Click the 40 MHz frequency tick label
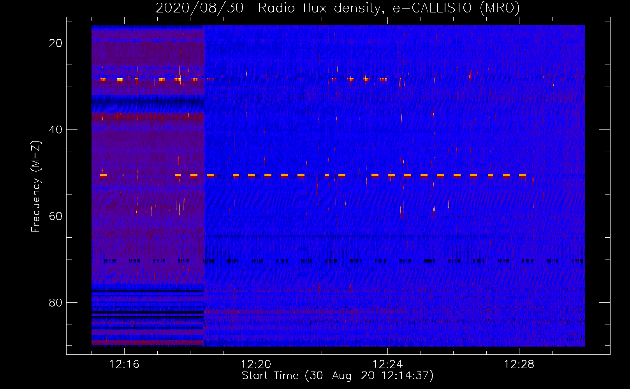630x389 pixels. [x=56, y=130]
